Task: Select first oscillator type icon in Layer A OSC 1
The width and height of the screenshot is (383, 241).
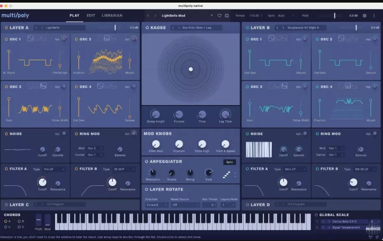Action: point(30,38)
